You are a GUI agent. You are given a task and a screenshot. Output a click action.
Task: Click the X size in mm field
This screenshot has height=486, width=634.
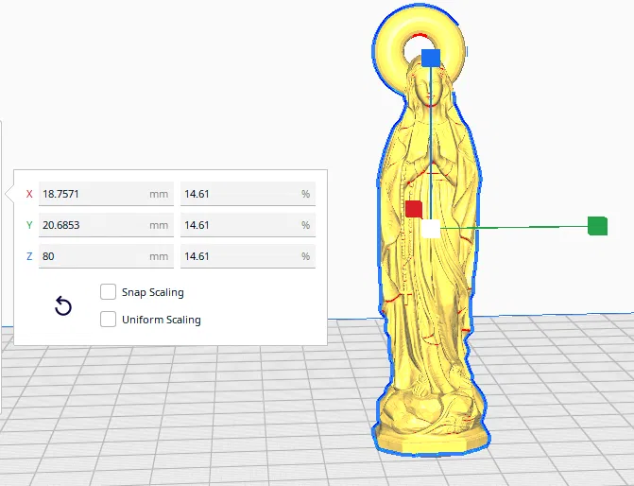pos(106,194)
